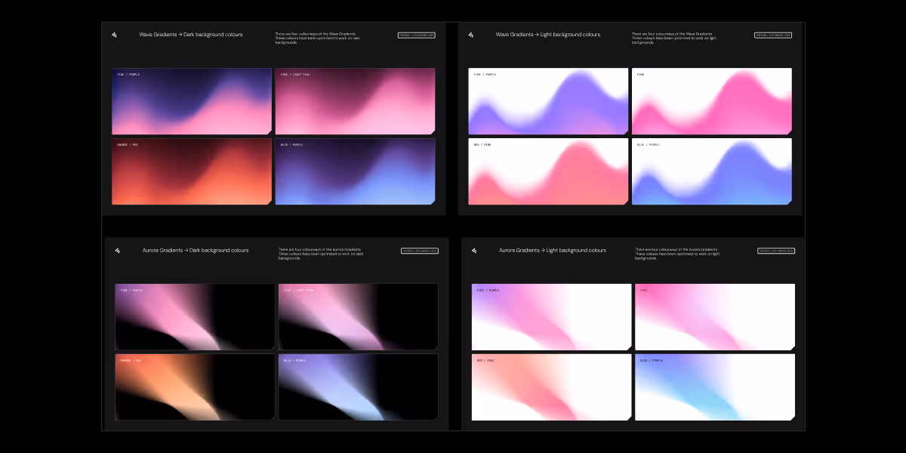Click the Aurora Gradients light panel title text
Viewport: 906px width, 453px height.
pos(553,250)
